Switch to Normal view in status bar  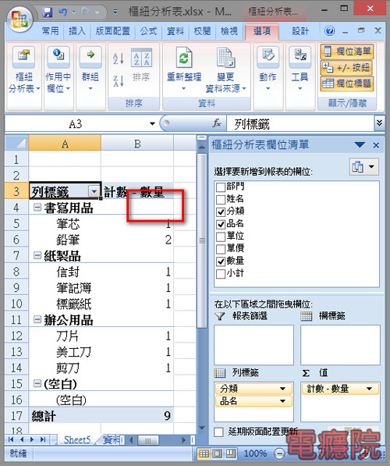(x=204, y=454)
